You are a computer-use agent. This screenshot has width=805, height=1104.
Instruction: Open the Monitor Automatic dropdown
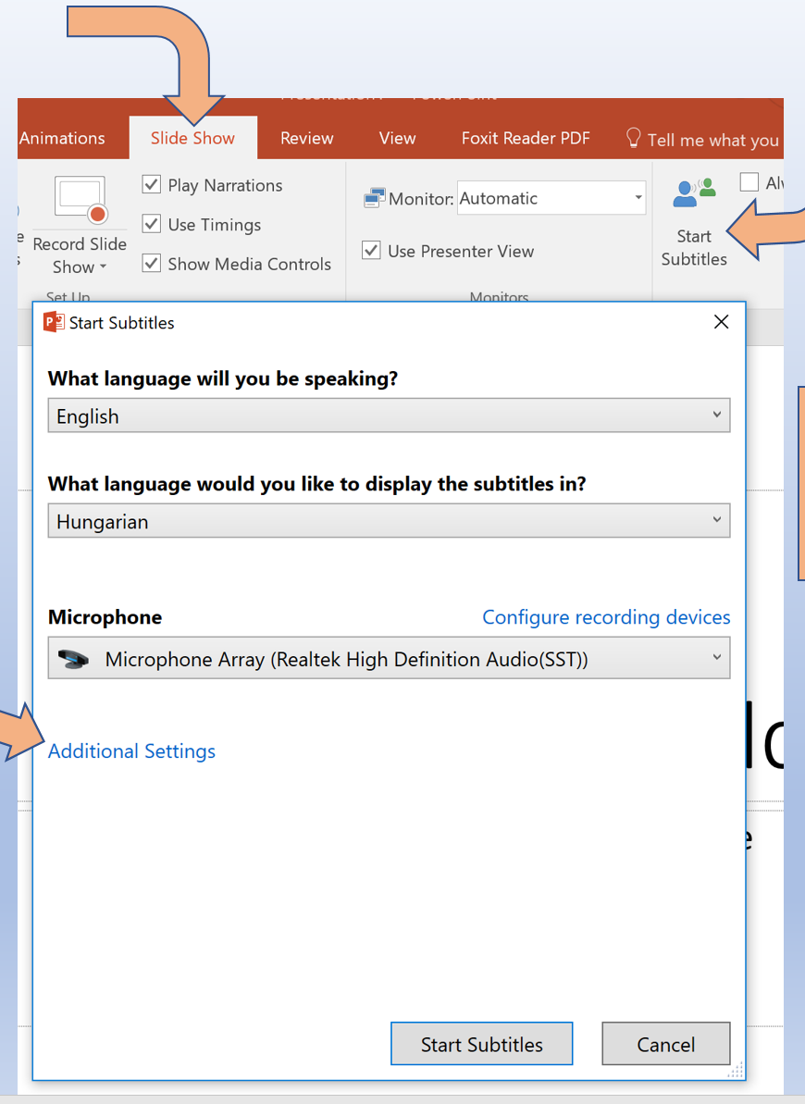(637, 197)
